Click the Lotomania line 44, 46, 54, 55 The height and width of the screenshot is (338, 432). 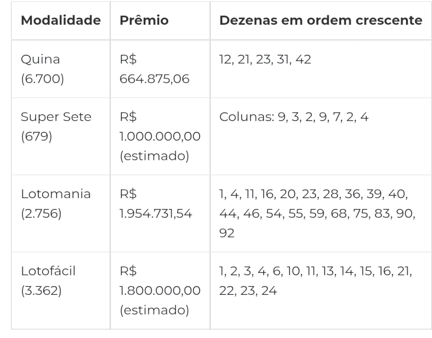(317, 214)
